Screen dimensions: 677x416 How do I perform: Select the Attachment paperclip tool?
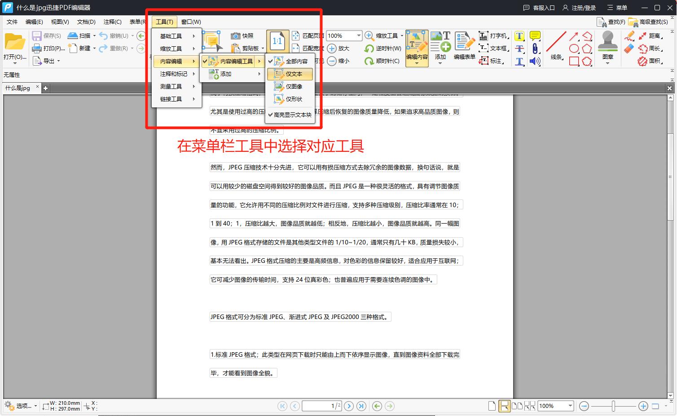pyautogui.click(x=535, y=49)
